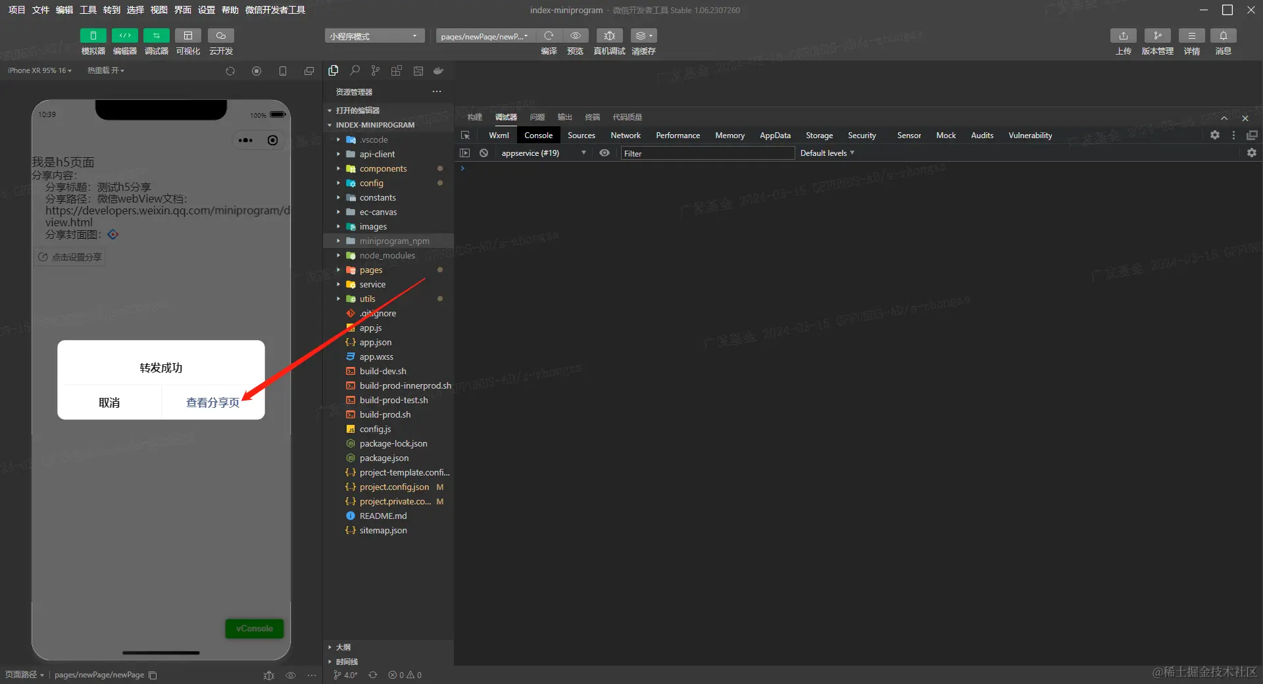Screen dimensions: 1263x684
Task: Switch to the 问题 panel tab
Action: (x=537, y=117)
